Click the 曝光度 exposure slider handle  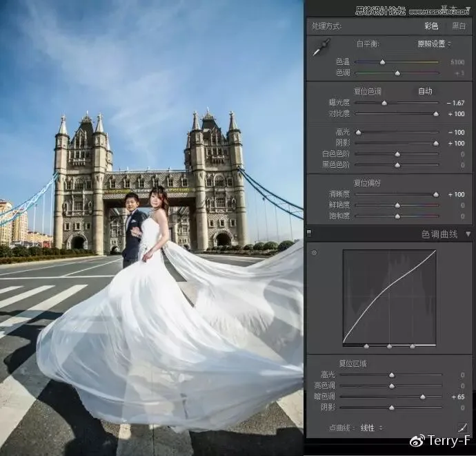coord(384,103)
